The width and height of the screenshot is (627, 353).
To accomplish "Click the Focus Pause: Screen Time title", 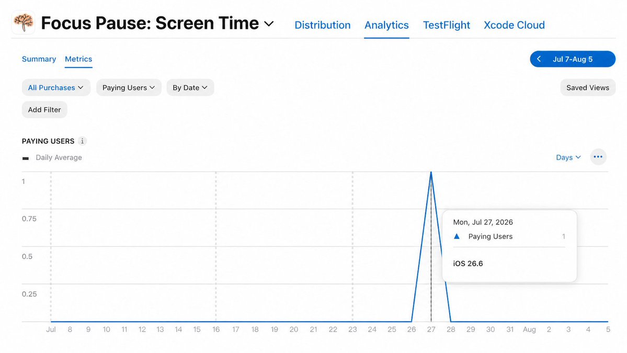I will (150, 23).
